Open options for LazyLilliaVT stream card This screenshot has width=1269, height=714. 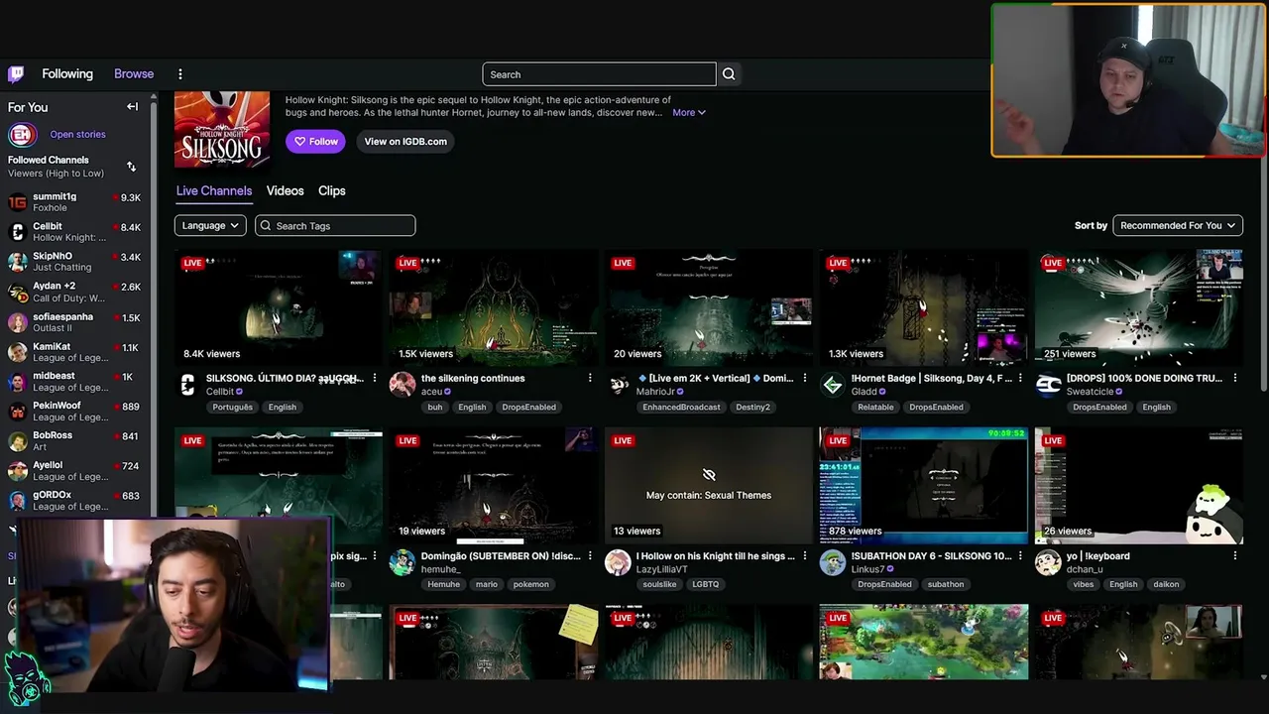804,556
